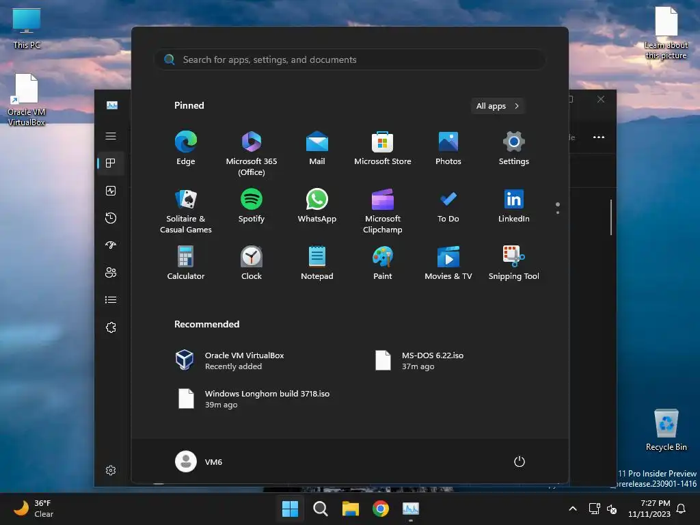This screenshot has width=700, height=525.
Task: Open taskbar Search
Action: [321, 509]
